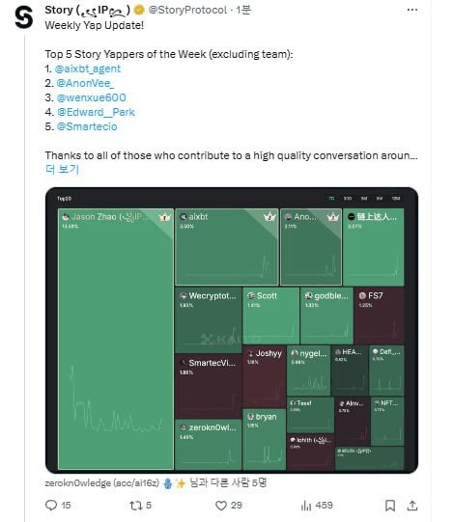Viewport: 453px width, 522px height.
Task: Bookmark this tweet
Action: (x=389, y=506)
